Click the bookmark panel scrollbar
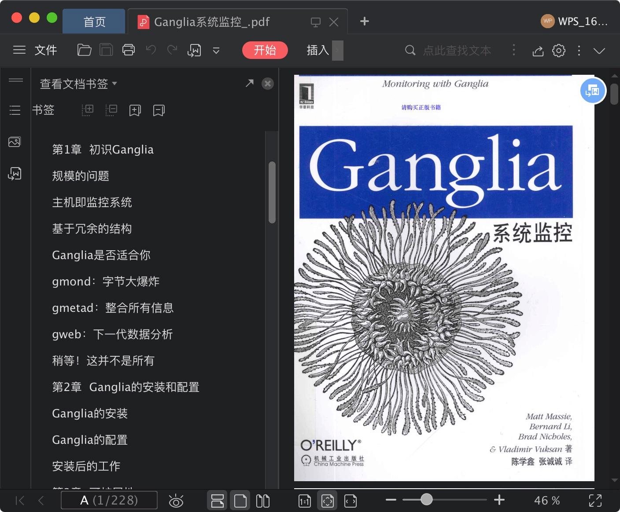 point(272,192)
